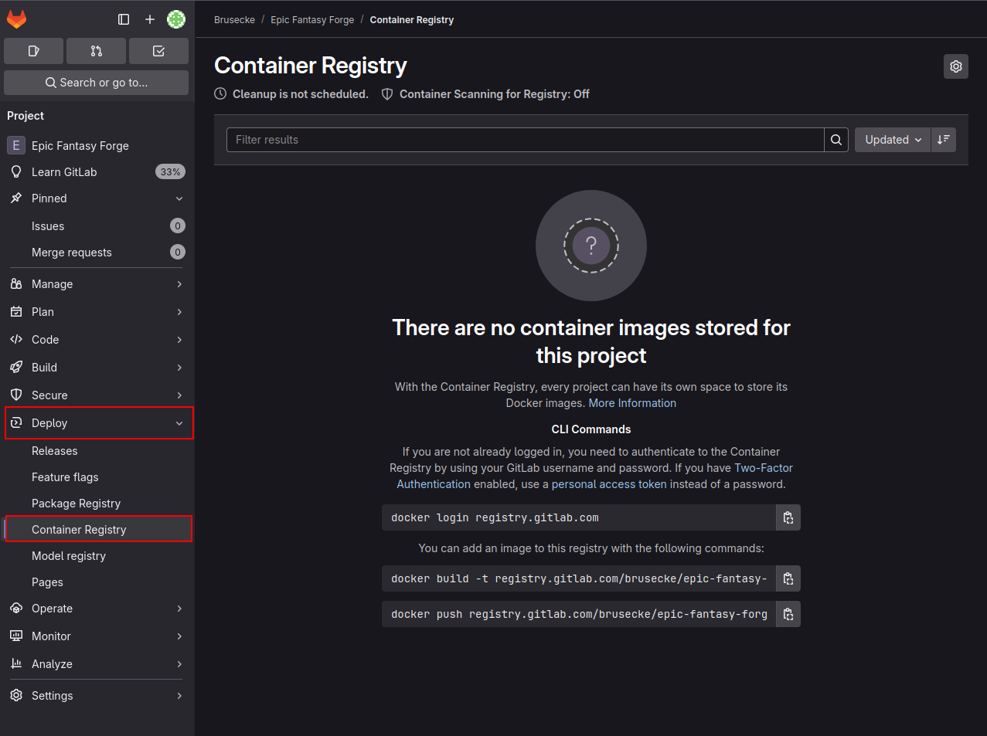This screenshot has height=736, width=987.
Task: Toggle sort direction icon
Action: tap(944, 140)
